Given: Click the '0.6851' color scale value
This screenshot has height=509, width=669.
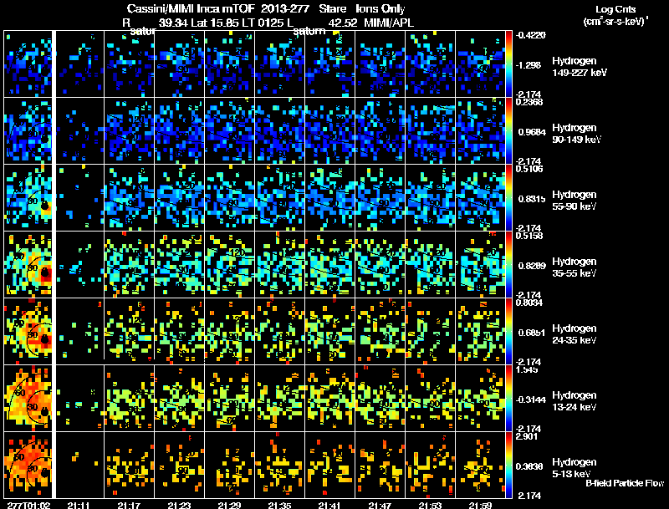Looking at the screenshot, I should (532, 333).
